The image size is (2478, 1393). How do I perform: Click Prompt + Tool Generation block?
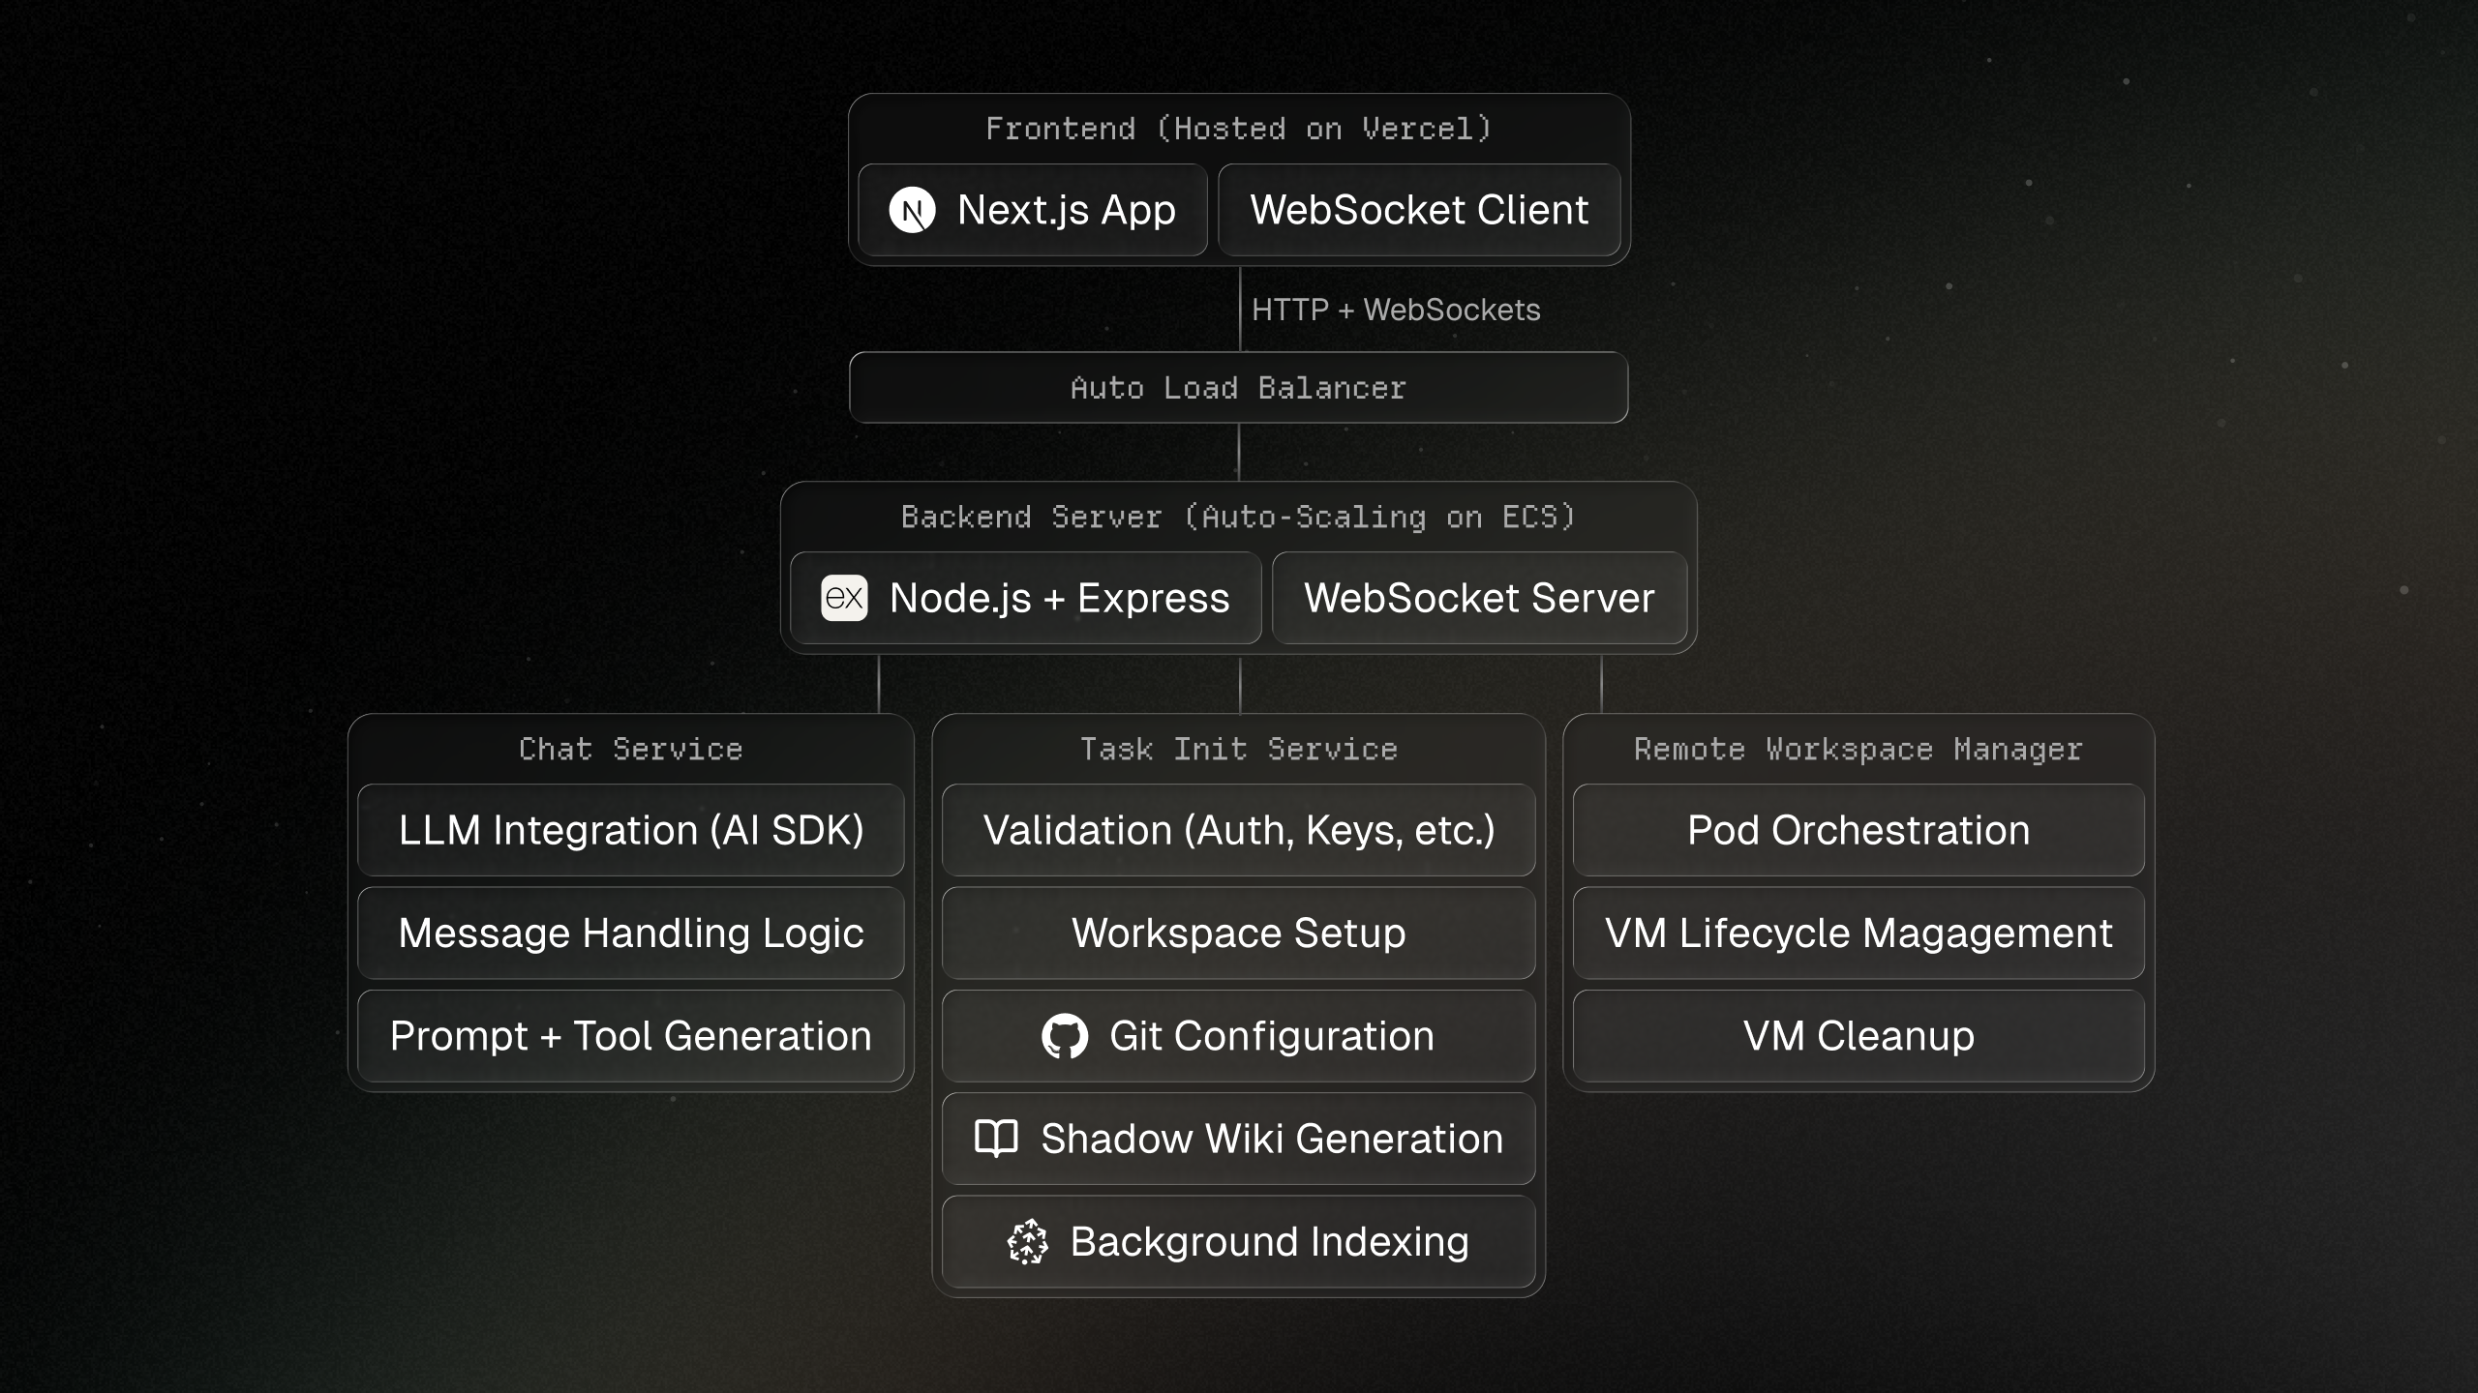pyautogui.click(x=631, y=1036)
